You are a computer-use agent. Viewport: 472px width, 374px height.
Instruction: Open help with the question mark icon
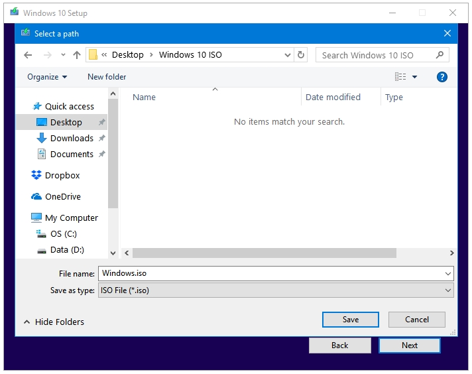click(442, 77)
